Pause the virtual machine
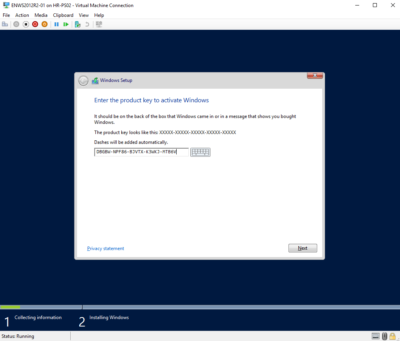This screenshot has height=341, width=400. [x=57, y=24]
